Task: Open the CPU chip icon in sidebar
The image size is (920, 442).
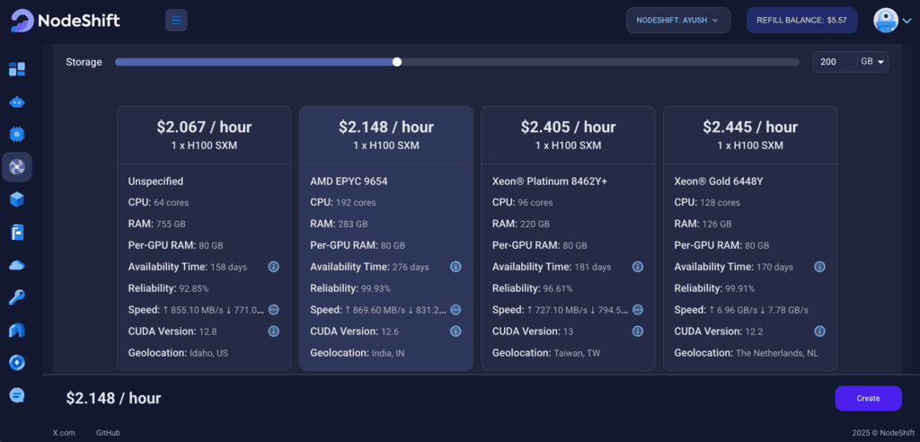Action: tap(17, 134)
